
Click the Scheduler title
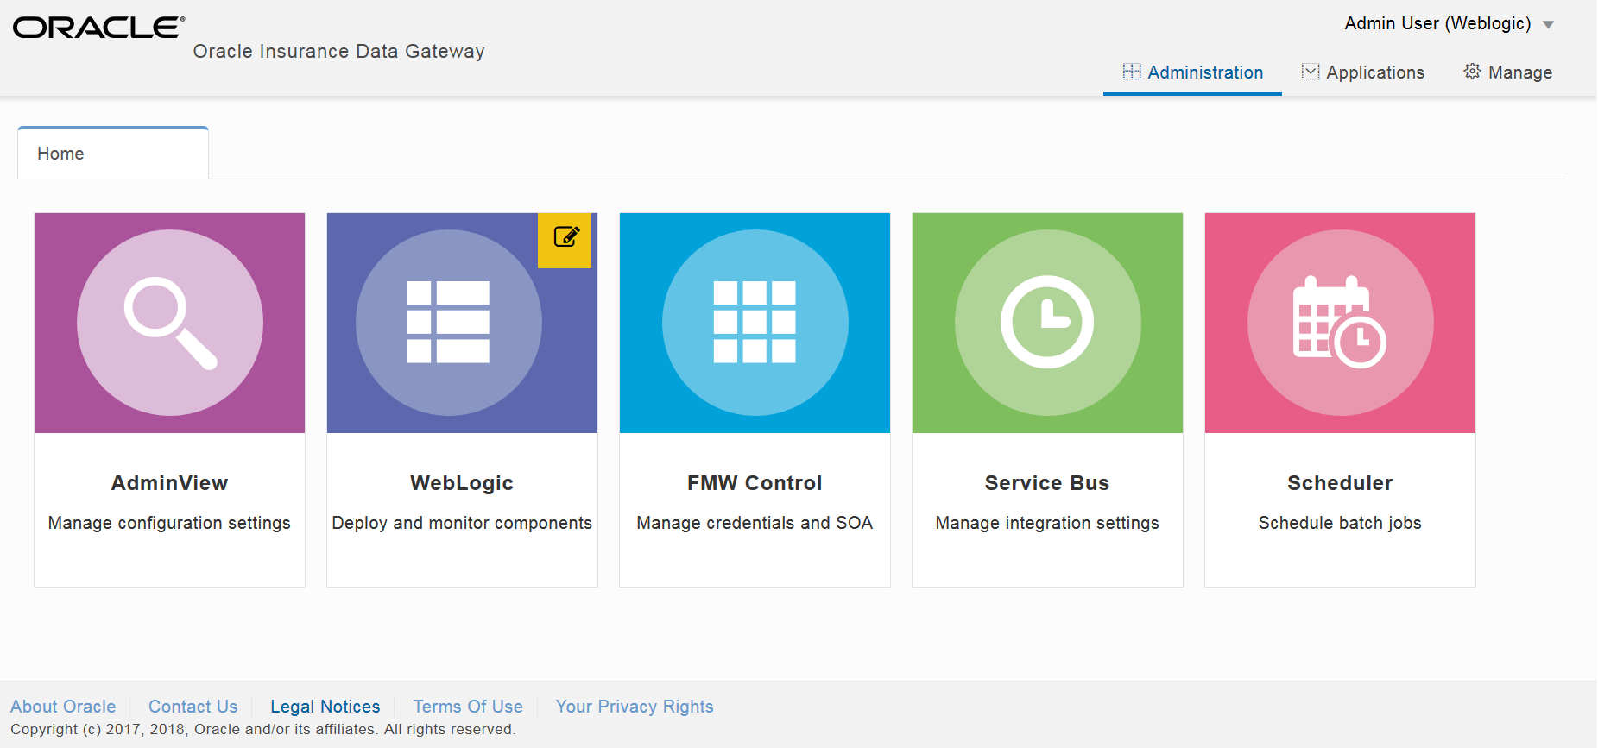(x=1340, y=483)
